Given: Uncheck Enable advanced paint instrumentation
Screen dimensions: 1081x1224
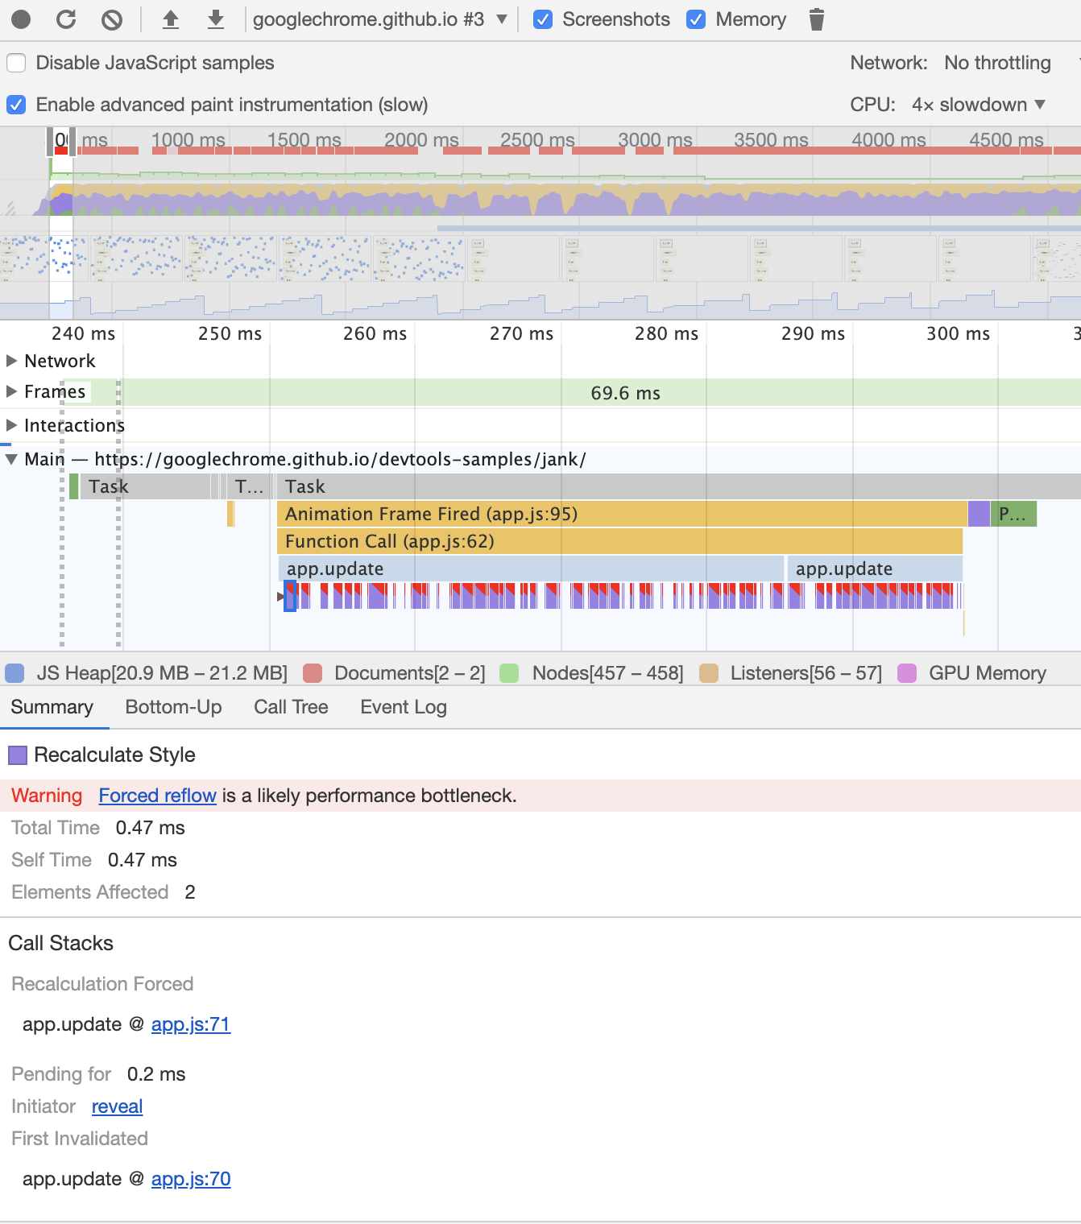Looking at the screenshot, I should [x=16, y=105].
